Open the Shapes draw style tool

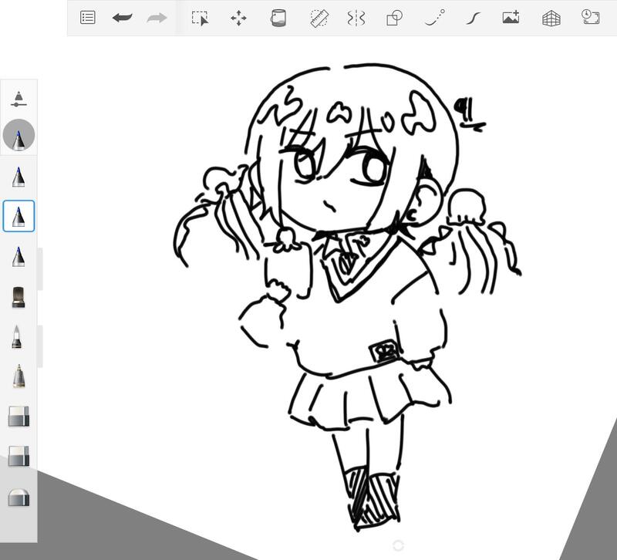394,18
